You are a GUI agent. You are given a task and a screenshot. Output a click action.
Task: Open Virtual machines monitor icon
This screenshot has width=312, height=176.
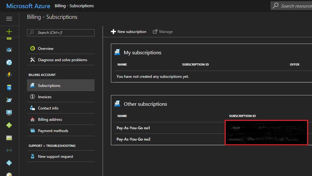[x=9, y=112]
